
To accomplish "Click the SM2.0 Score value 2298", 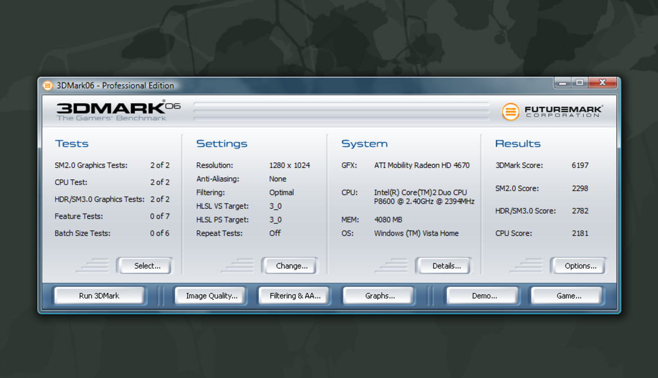I will click(x=580, y=188).
